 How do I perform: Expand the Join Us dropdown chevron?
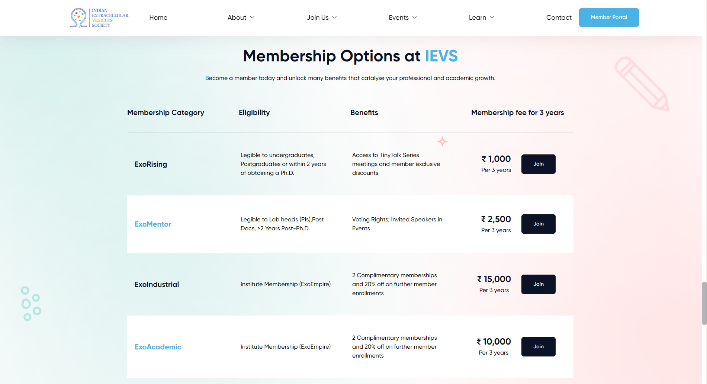click(334, 17)
